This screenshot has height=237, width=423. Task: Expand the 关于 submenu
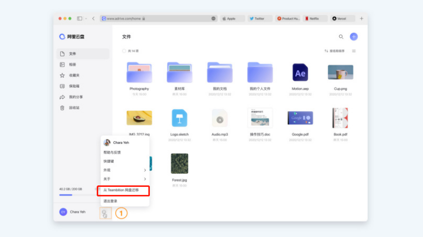point(125,179)
